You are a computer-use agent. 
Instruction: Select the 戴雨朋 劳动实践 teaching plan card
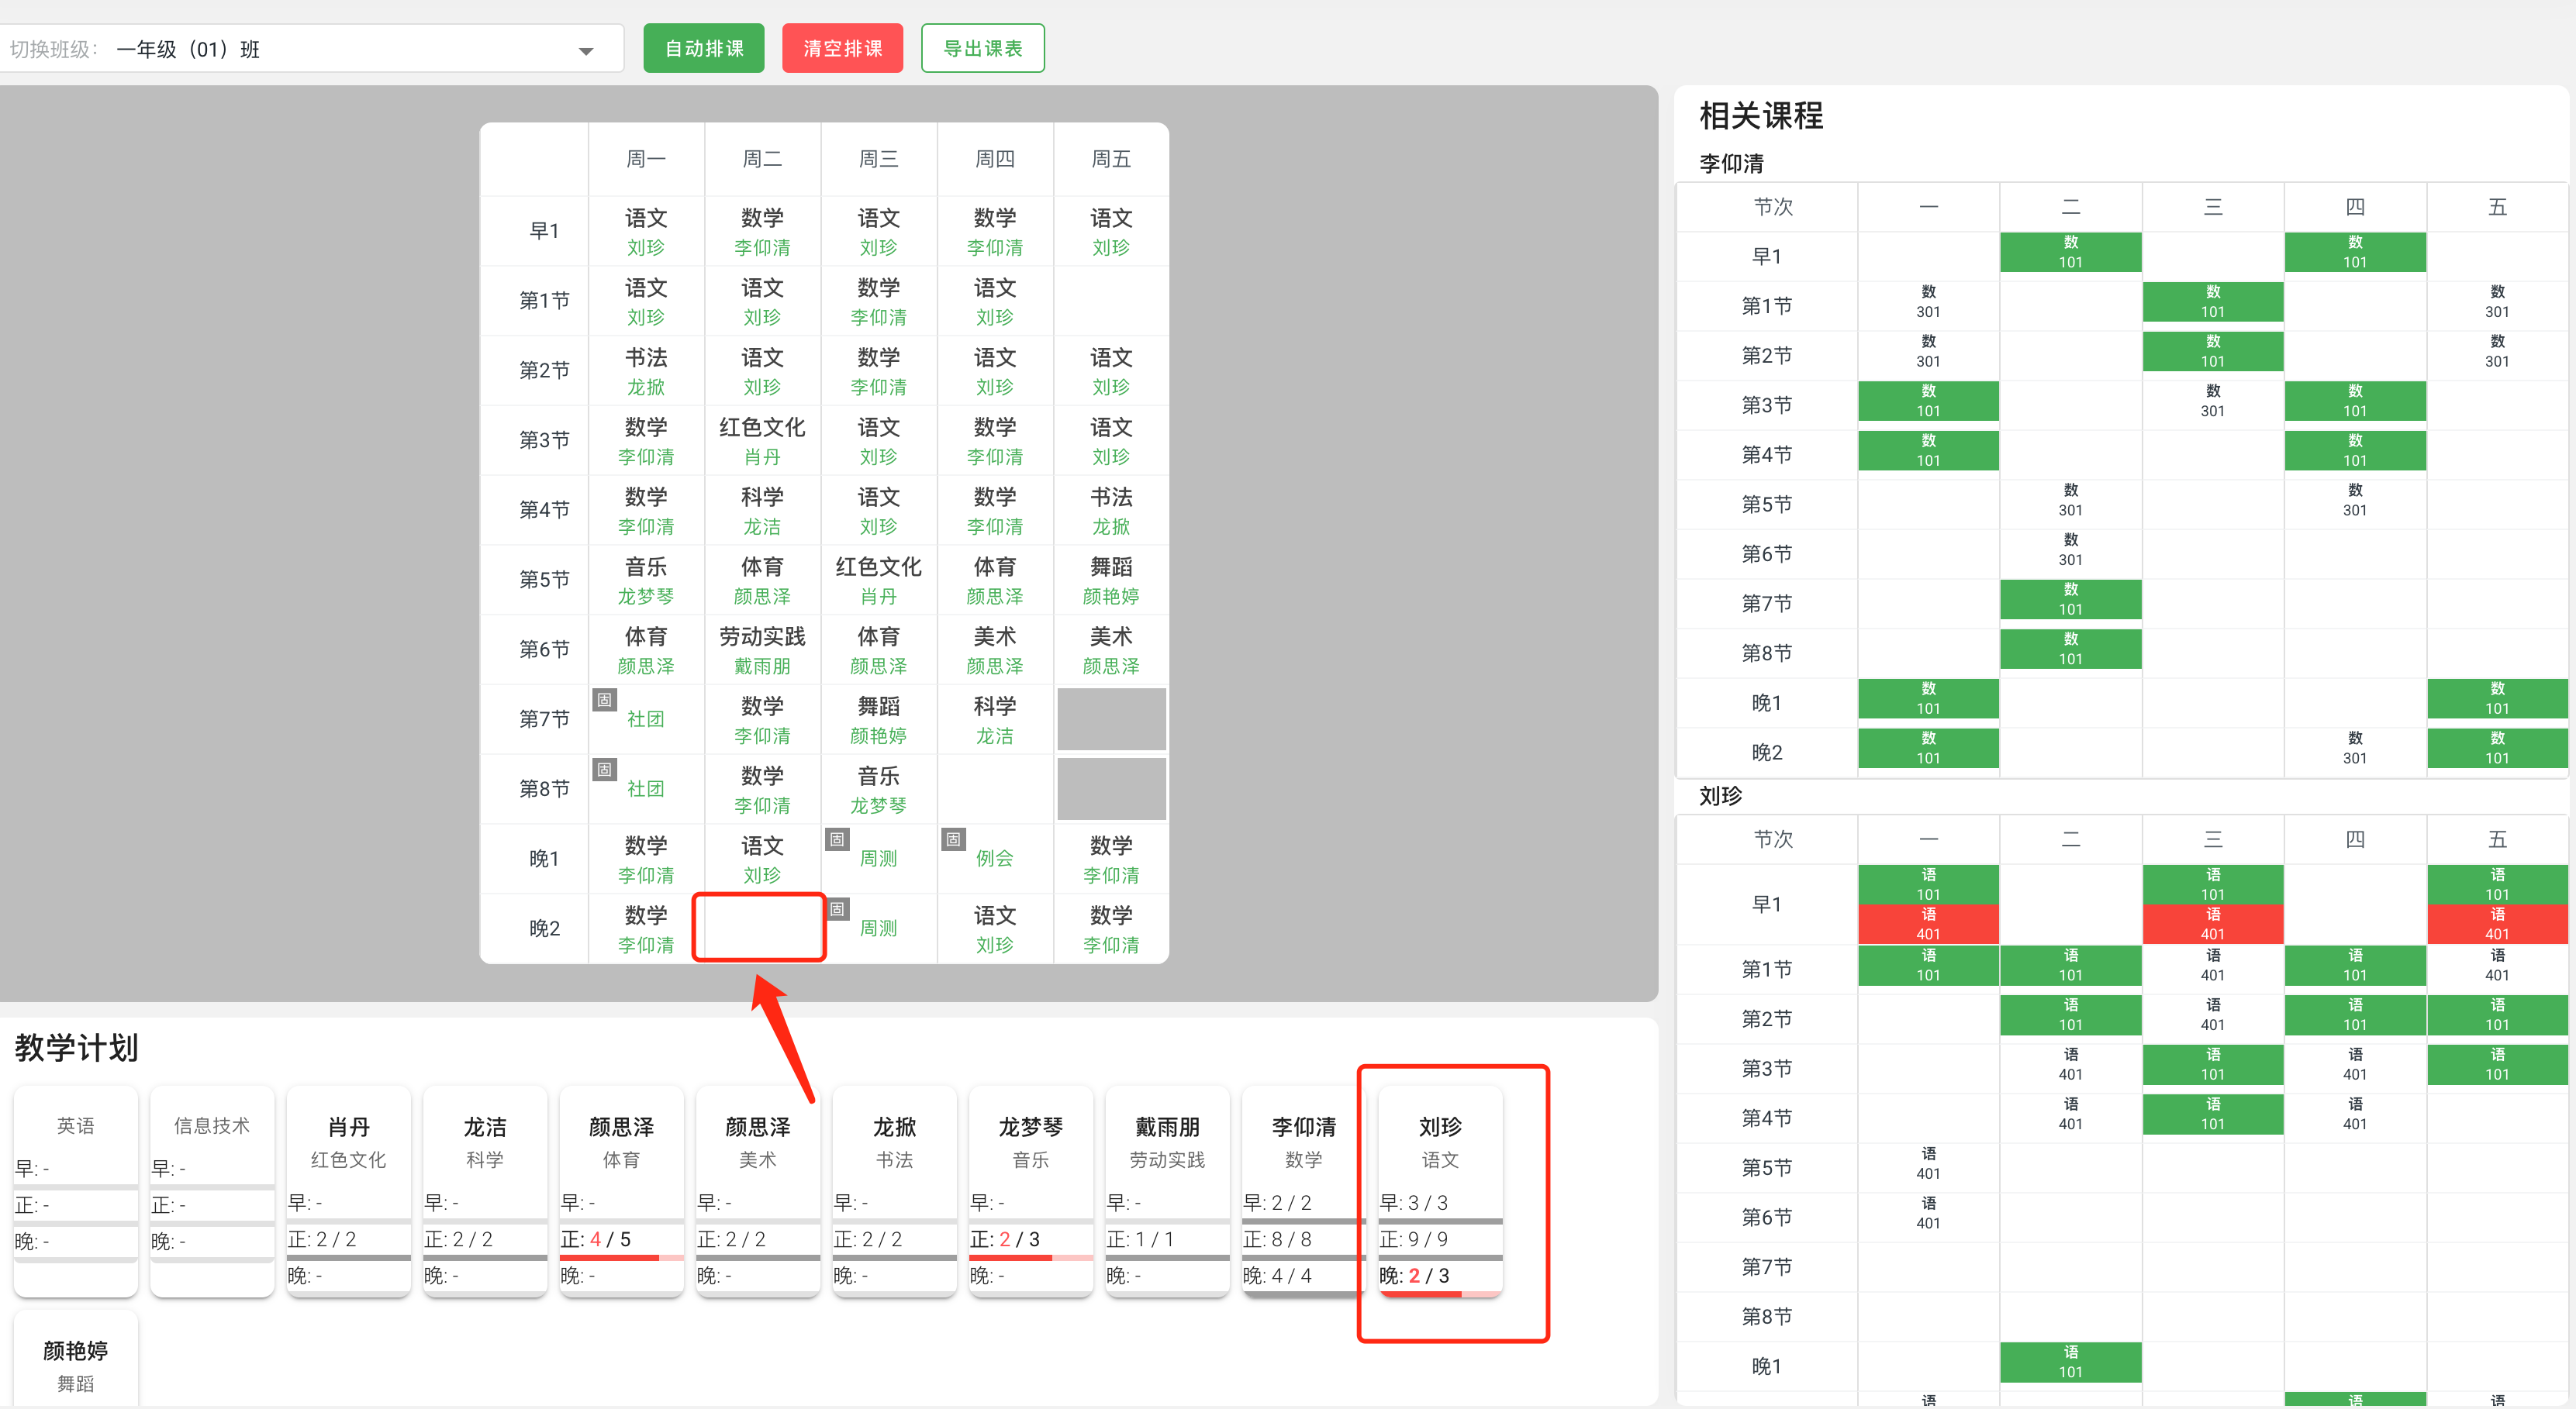point(1166,1189)
